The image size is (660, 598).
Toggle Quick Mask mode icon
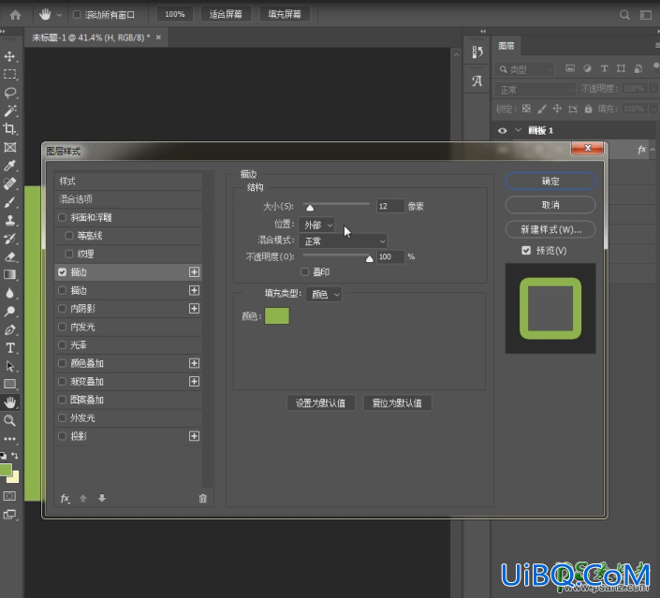coord(9,496)
